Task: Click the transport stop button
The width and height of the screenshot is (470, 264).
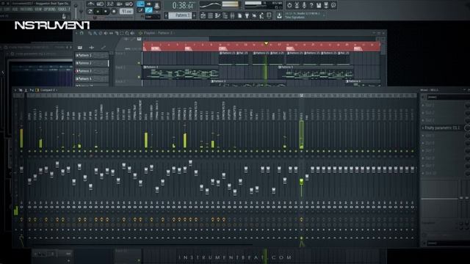Action: tap(106, 12)
